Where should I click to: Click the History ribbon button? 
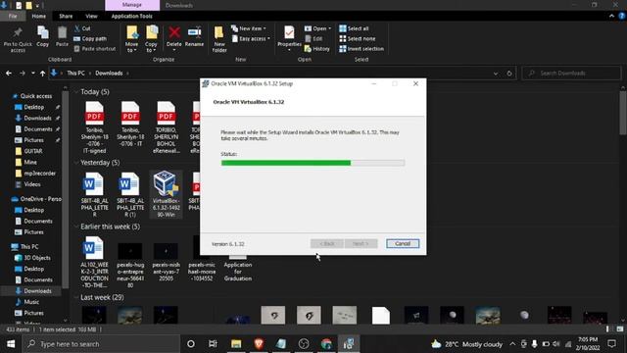click(x=317, y=49)
